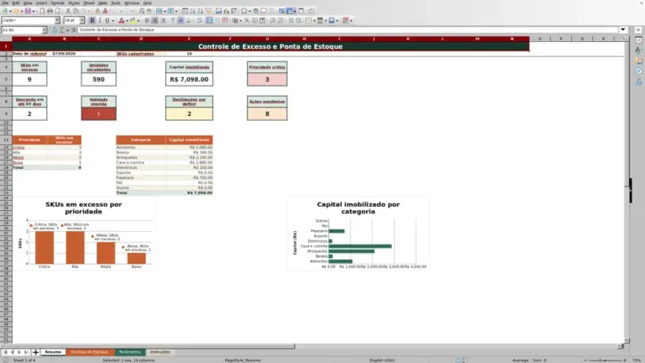
Task: Open the Borders dropdown arrow
Action: tap(314, 20)
